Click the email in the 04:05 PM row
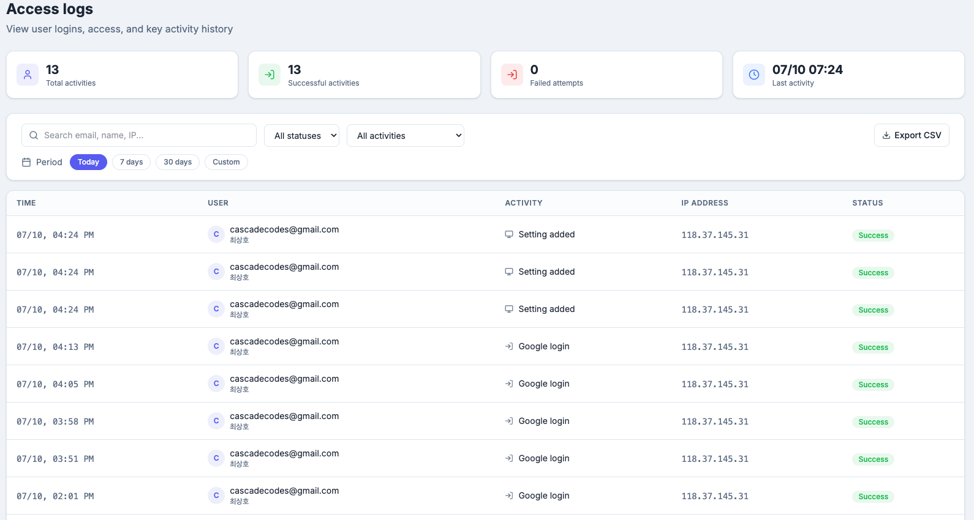974x520 pixels. click(284, 379)
